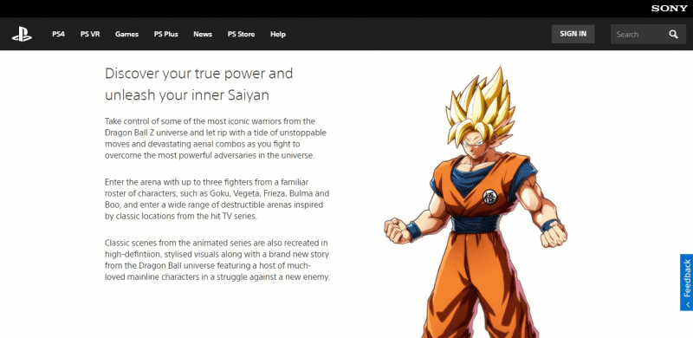Image resolution: width=693 pixels, height=338 pixels.
Task: Open the PS Store menu
Action: coord(242,34)
